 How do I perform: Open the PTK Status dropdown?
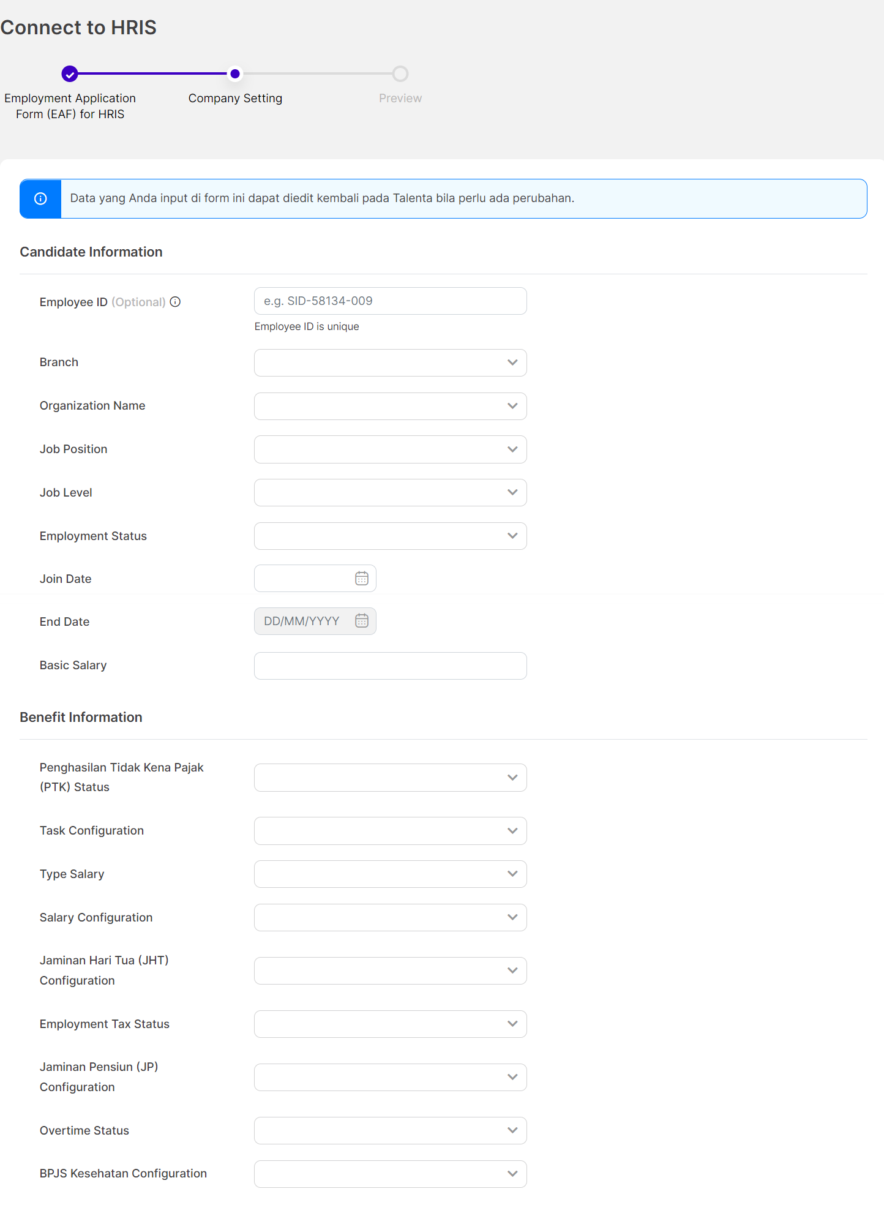pyautogui.click(x=390, y=778)
